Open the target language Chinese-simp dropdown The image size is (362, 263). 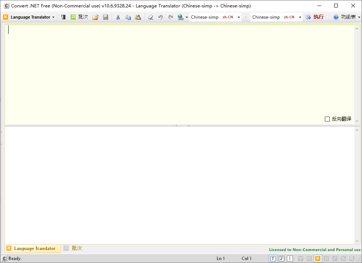[x=300, y=17]
